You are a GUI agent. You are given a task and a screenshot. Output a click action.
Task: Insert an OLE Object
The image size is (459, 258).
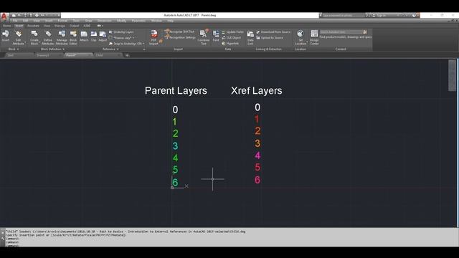click(x=231, y=38)
